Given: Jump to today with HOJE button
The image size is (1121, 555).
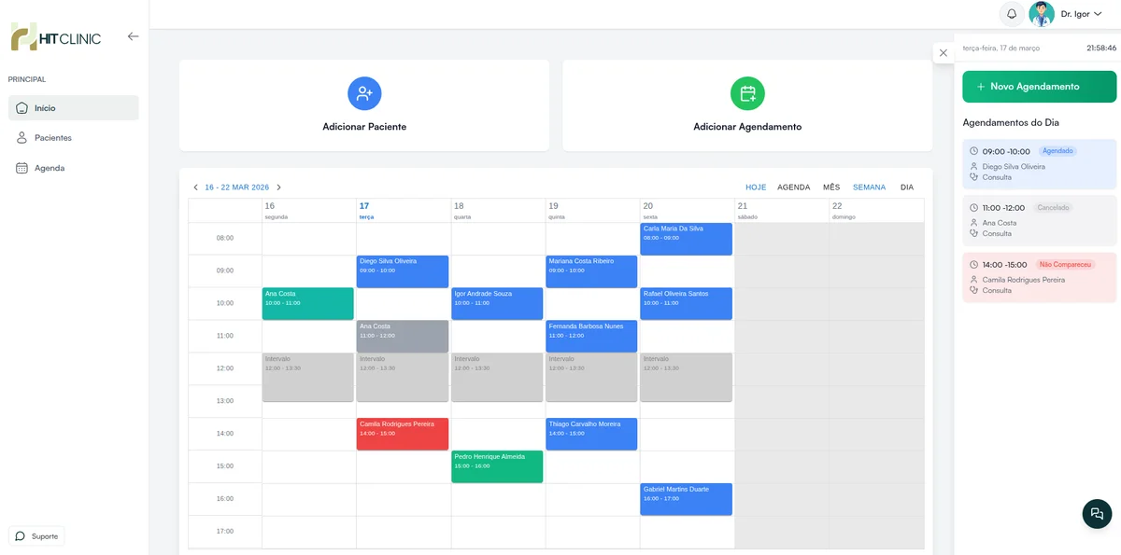Looking at the screenshot, I should (756, 187).
